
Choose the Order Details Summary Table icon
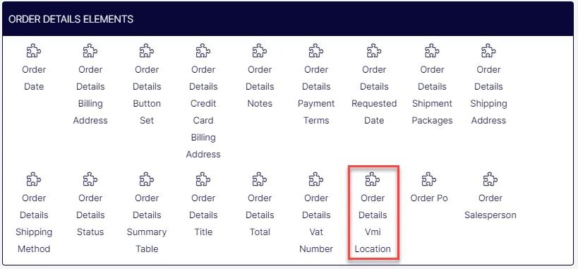point(147,179)
